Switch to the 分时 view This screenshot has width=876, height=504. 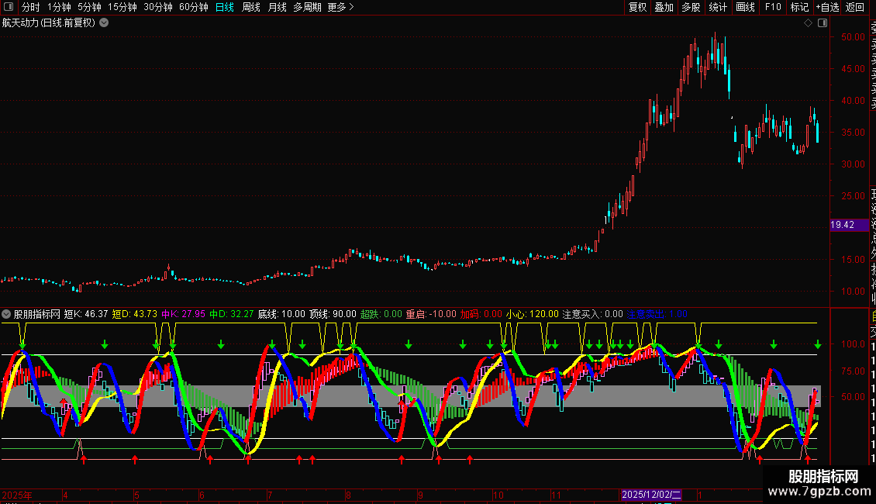pyautogui.click(x=30, y=7)
